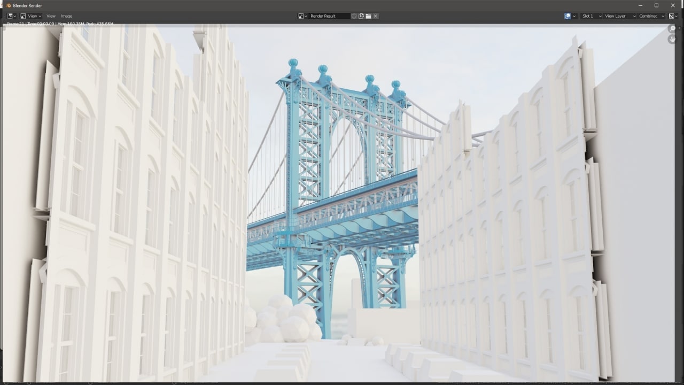Viewport: 684px width, 385px height.
Task: Open the View menu in header
Action: [x=51, y=16]
